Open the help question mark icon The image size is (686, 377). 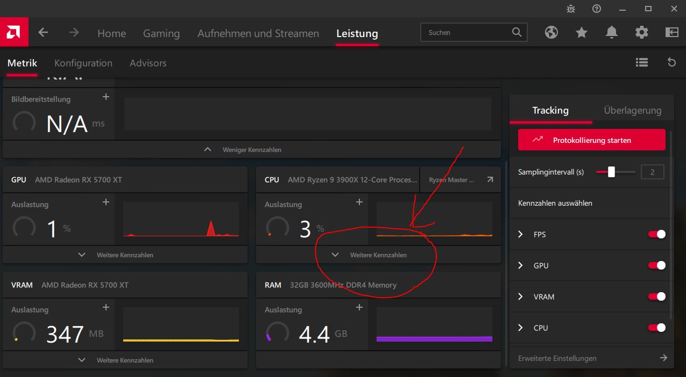tap(597, 9)
